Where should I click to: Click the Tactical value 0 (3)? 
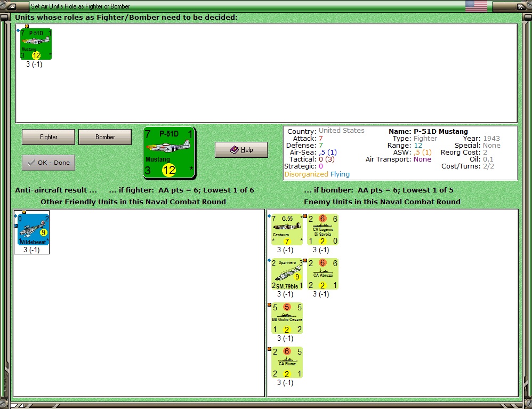coord(326,159)
